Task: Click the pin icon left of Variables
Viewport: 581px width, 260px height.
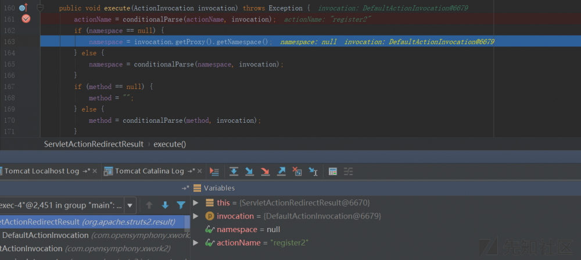Action: pyautogui.click(x=186, y=188)
